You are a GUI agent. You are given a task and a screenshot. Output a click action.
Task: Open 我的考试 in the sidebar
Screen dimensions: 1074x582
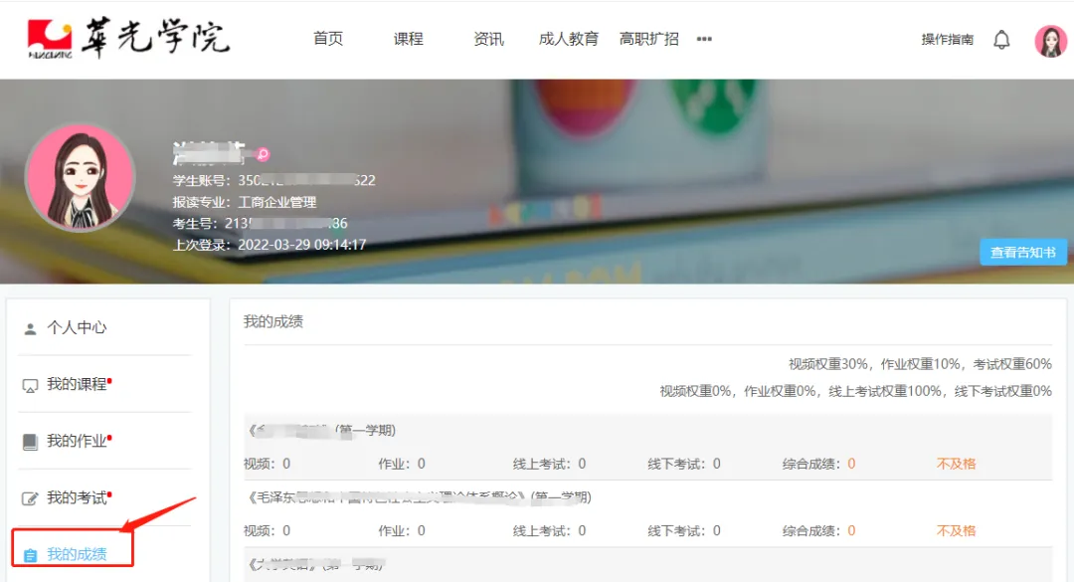pos(77,497)
